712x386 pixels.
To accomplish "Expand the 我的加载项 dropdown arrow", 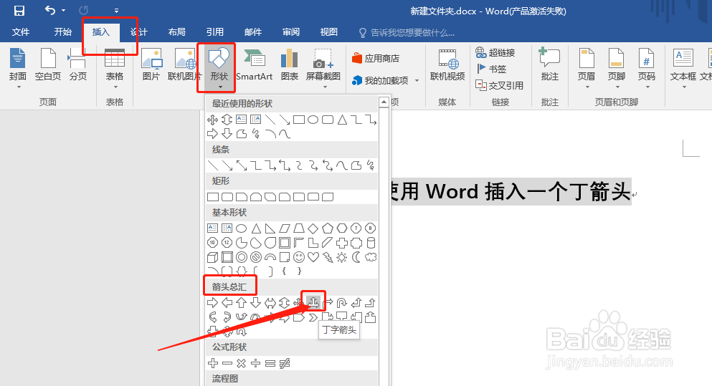I will coord(417,81).
